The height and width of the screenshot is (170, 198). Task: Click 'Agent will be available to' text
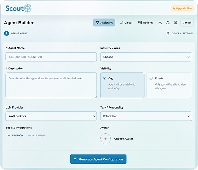tap(122, 84)
